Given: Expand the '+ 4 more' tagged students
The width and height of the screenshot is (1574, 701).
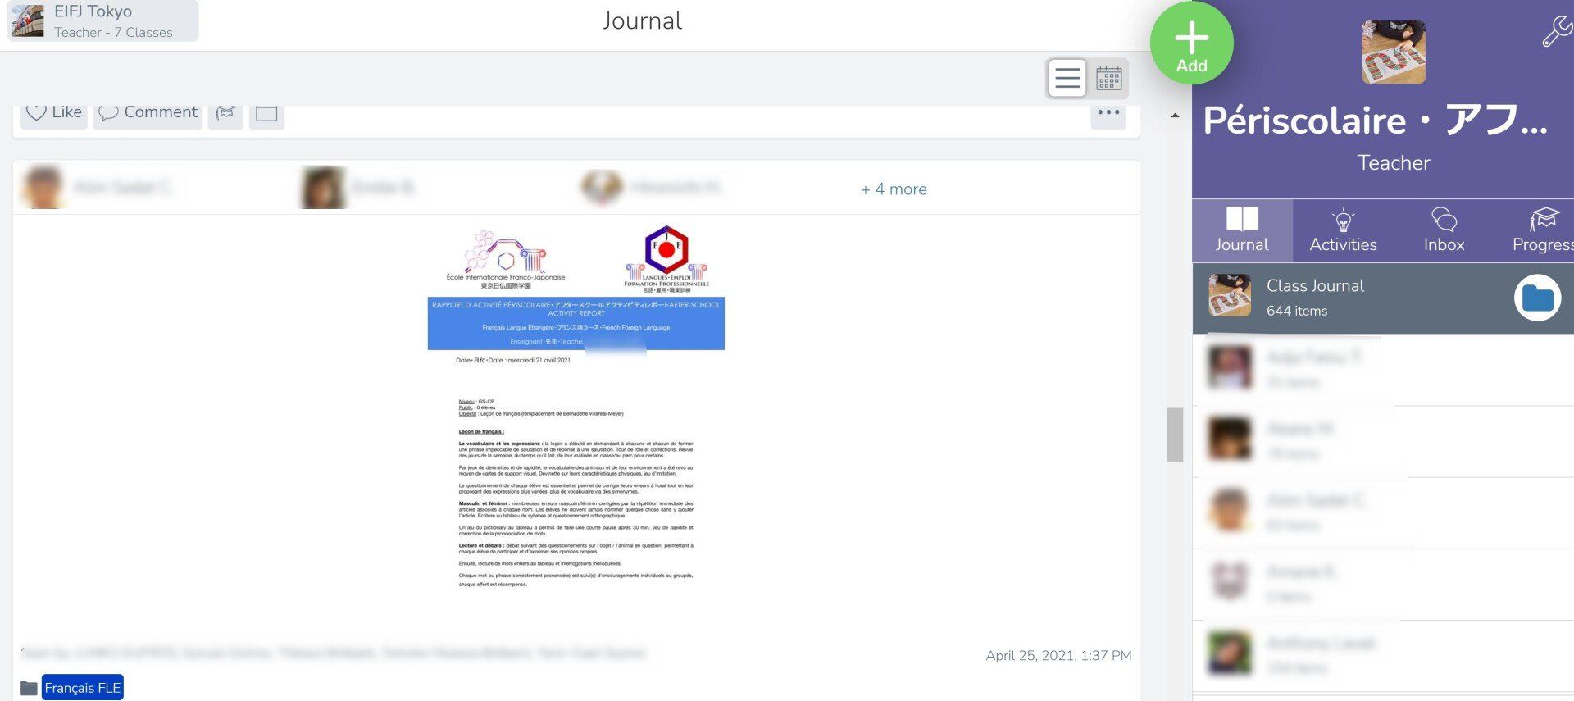Looking at the screenshot, I should [x=894, y=189].
